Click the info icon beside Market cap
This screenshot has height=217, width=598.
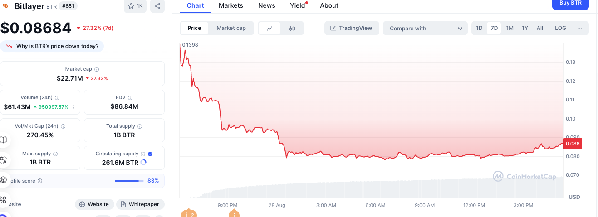(97, 69)
